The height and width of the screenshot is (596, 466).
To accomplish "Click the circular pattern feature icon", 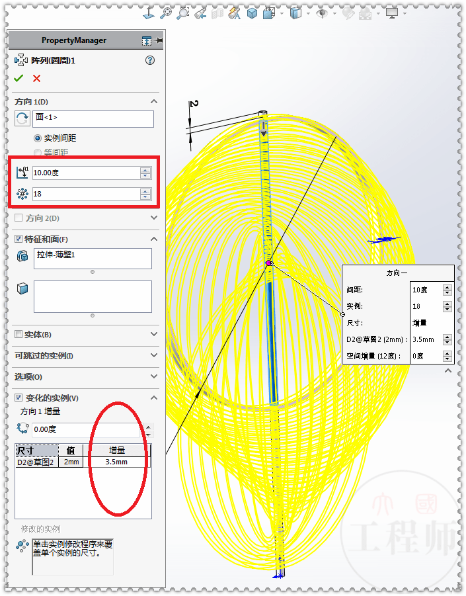I will coord(21,60).
